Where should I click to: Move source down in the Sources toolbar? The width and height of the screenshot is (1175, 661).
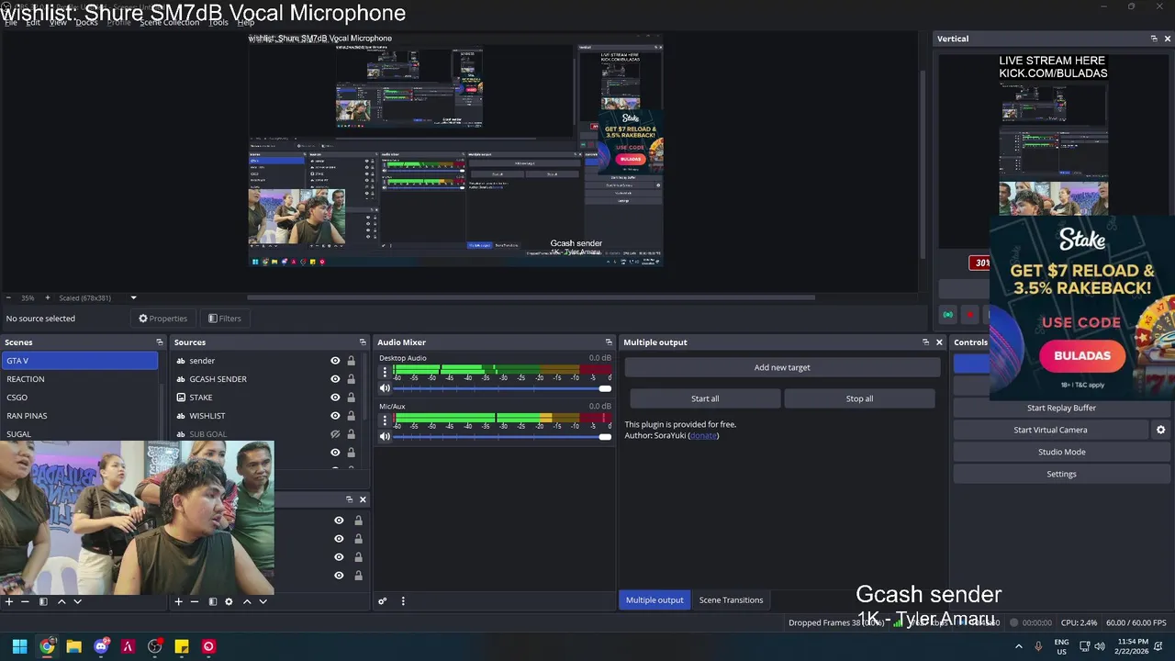coord(263,601)
